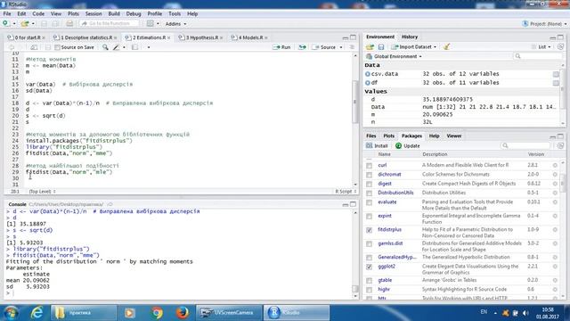Switch to 1 Descriptive statistics.R tab
Image resolution: width=570 pixels, height=321 pixels.
[x=85, y=37]
